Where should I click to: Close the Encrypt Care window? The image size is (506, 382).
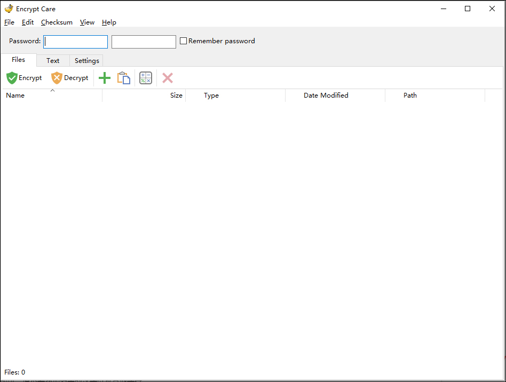point(492,9)
